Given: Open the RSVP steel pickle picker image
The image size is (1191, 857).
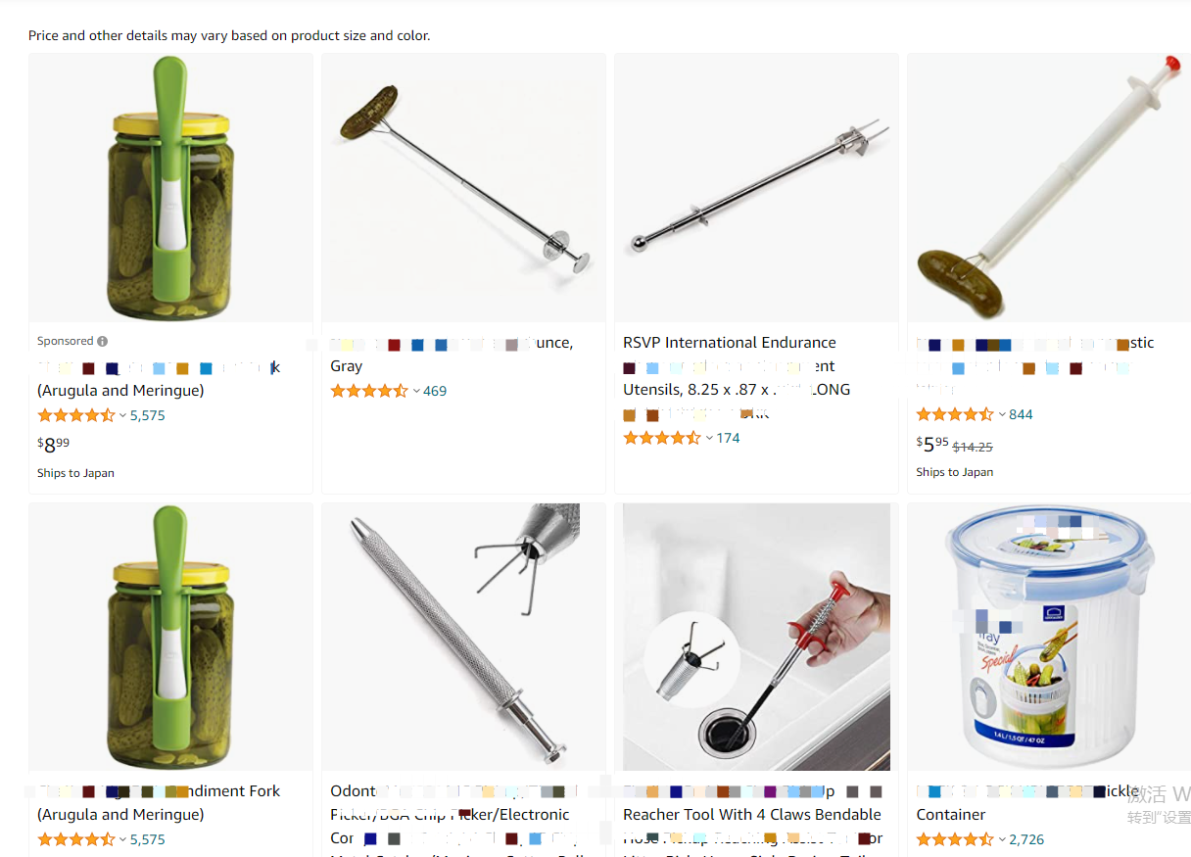Looking at the screenshot, I should click(x=756, y=186).
